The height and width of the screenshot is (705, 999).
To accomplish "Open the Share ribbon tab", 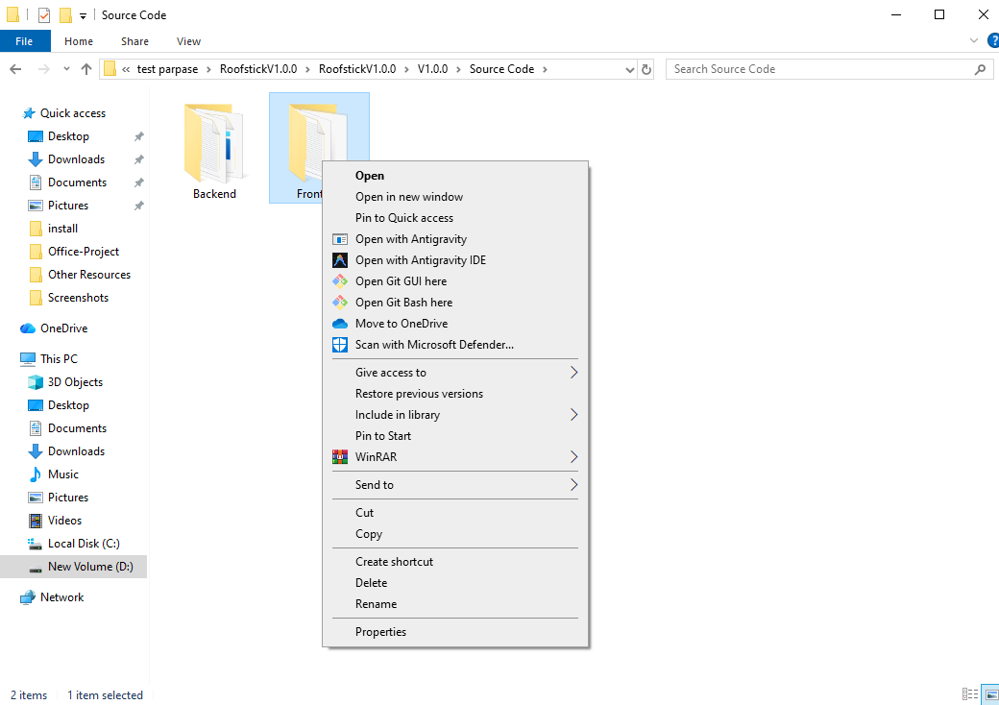I will [135, 41].
